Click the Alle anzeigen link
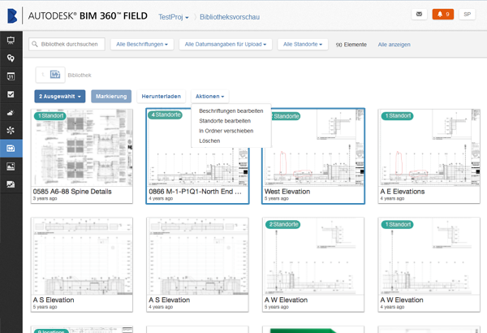Screen dimensions: 487x333 (394, 45)
